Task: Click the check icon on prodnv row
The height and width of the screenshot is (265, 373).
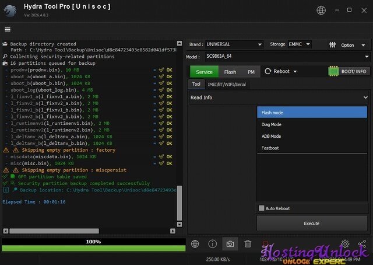Action: click(x=161, y=70)
